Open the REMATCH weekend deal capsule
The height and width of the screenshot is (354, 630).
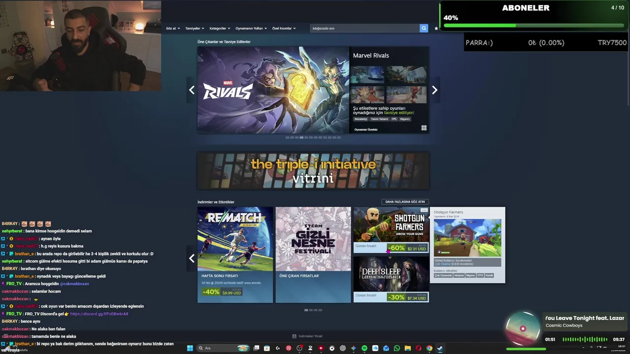[x=235, y=255]
